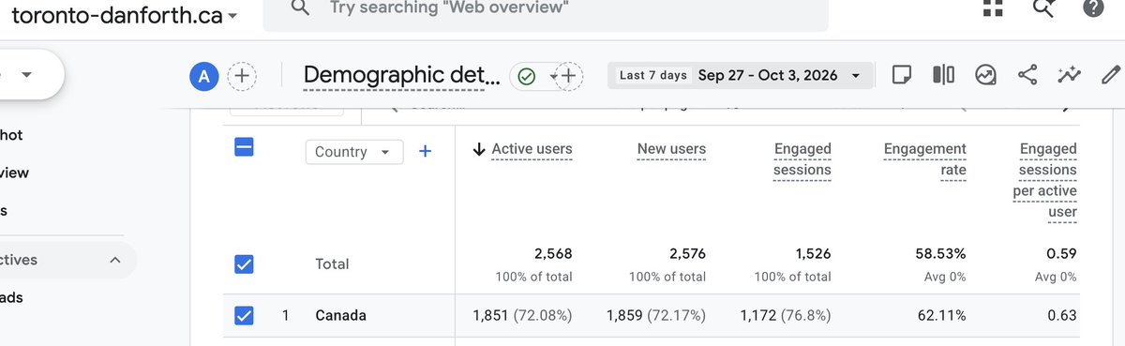
Task: Click Canada engaged sessions per user 0.63
Action: point(1061,316)
